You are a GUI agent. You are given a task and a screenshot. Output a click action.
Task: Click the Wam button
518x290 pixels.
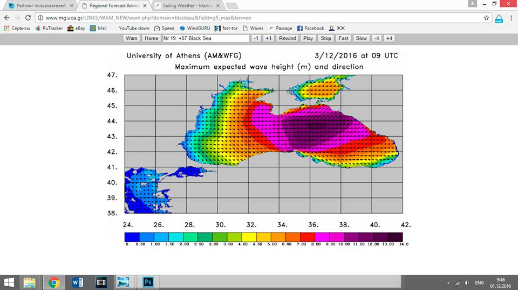tap(131, 38)
